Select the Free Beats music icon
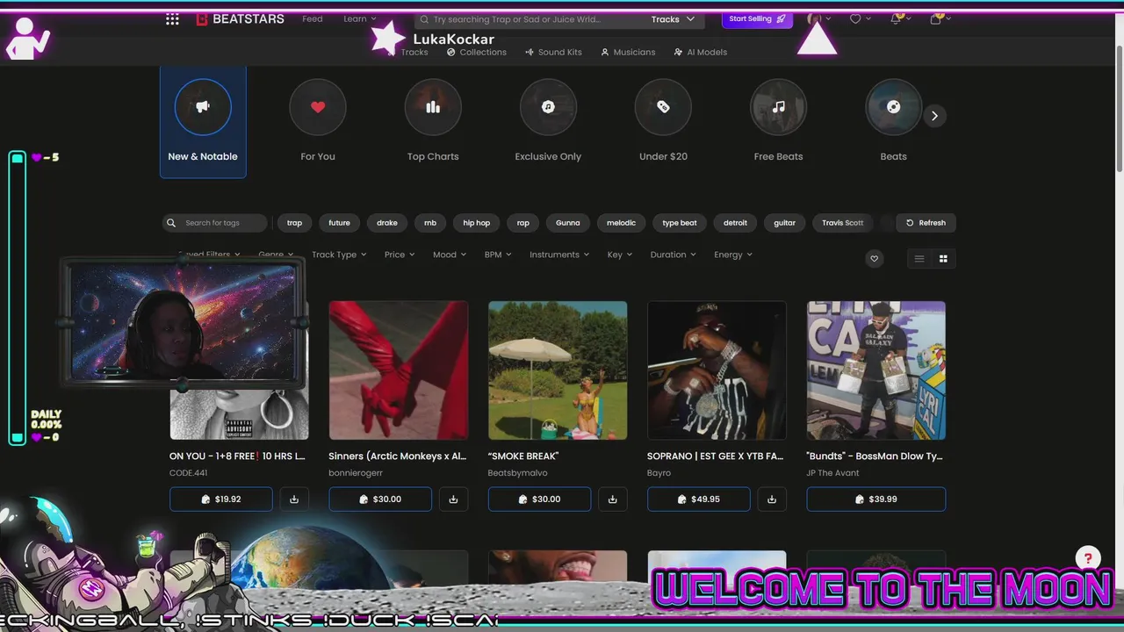 [778, 107]
